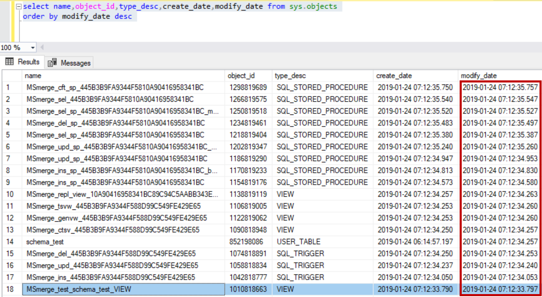Select cell MSmerge_ins_445B3B9FA9344F588D99C549FE429E65
Image resolution: width=542 pixels, height=297 pixels.
(x=124, y=277)
